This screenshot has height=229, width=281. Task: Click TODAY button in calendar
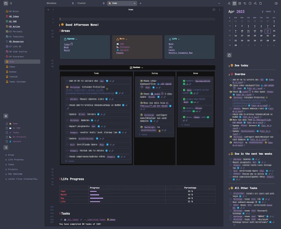coord(268,12)
